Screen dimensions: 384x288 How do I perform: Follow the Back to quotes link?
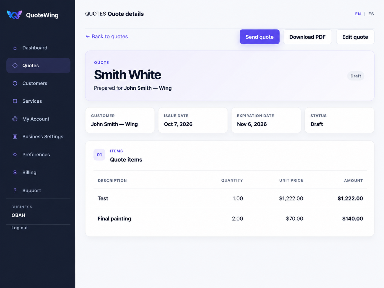pyautogui.click(x=107, y=36)
